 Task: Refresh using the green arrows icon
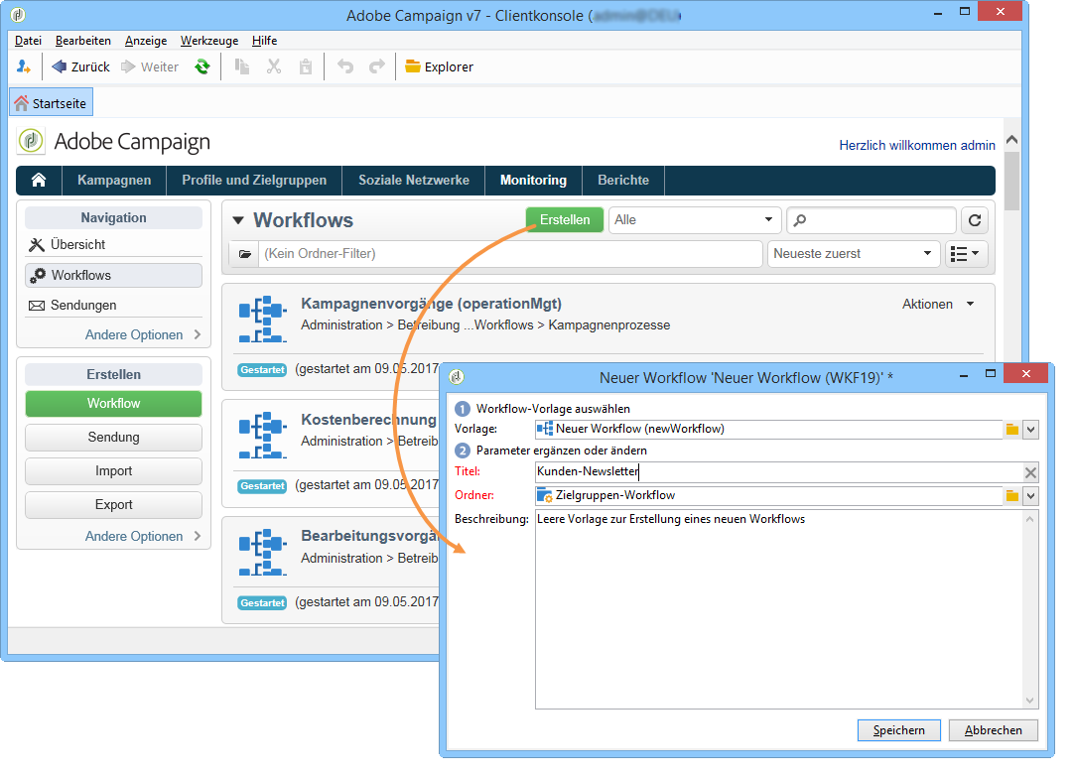tap(202, 66)
